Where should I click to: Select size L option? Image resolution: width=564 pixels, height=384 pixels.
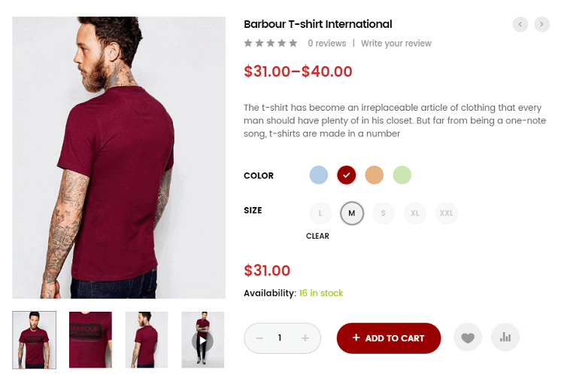320,213
